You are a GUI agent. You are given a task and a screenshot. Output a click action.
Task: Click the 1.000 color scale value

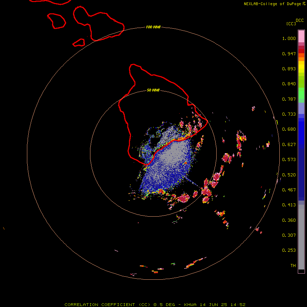pyautogui.click(x=289, y=38)
